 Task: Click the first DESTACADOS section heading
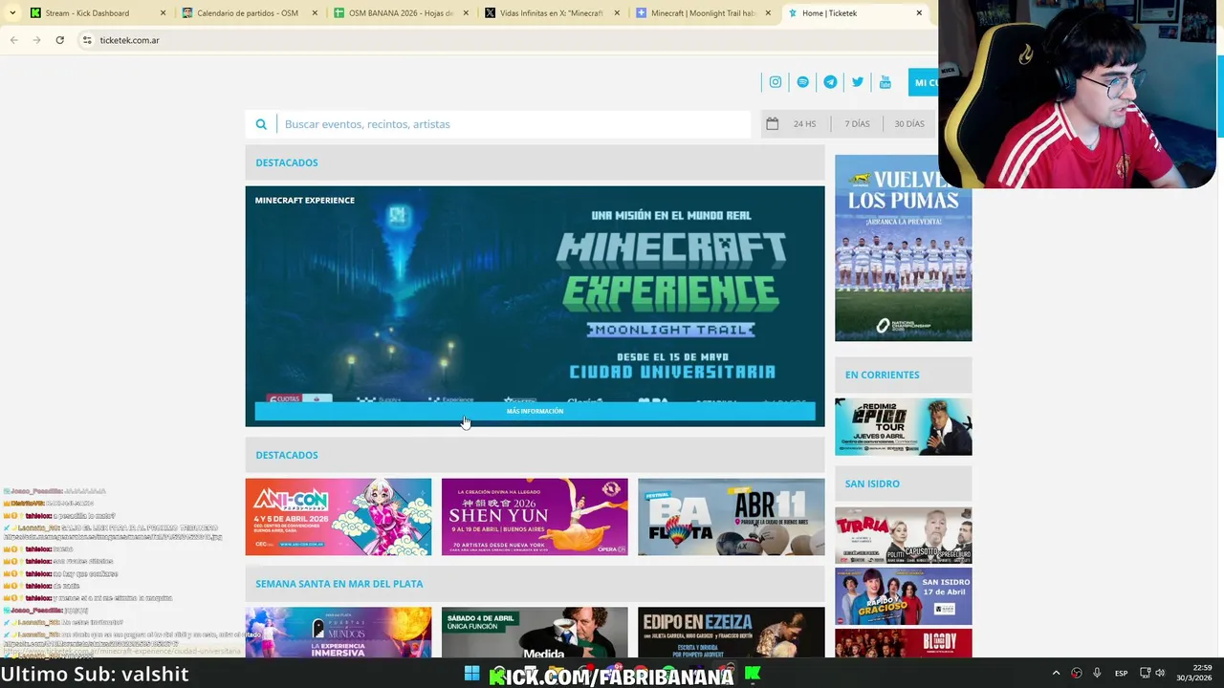[287, 162]
